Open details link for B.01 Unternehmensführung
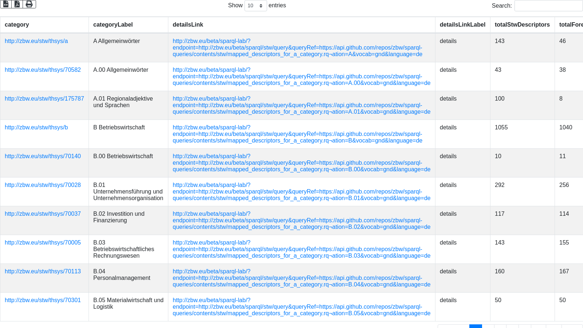583x328 pixels. (297, 192)
